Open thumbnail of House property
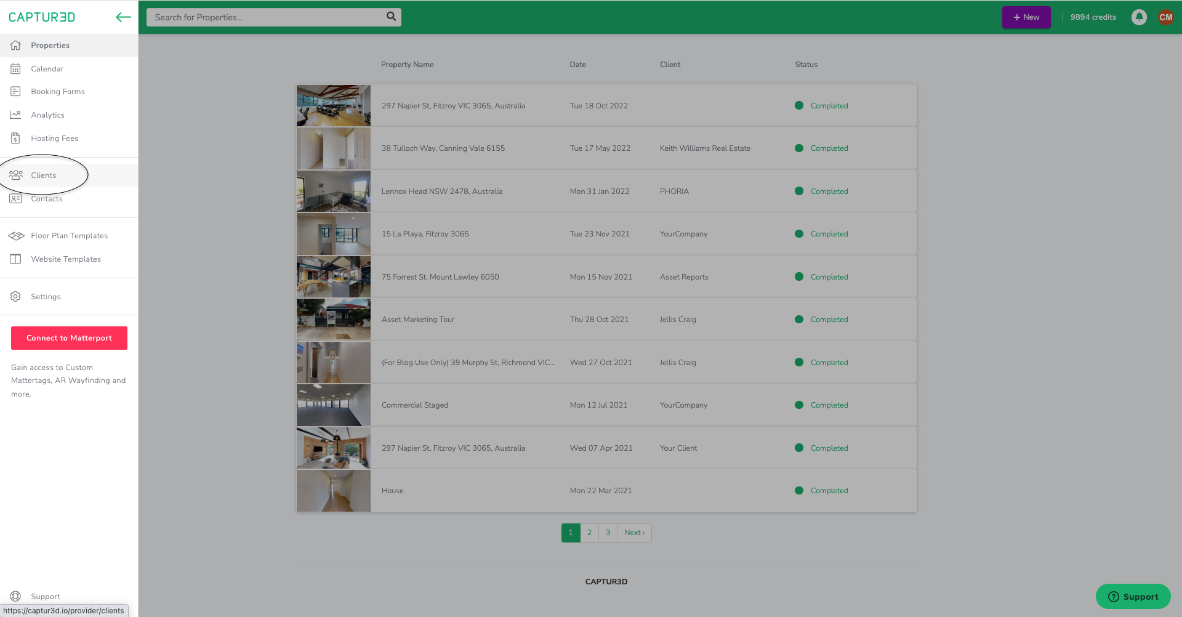The image size is (1182, 617). click(x=334, y=491)
